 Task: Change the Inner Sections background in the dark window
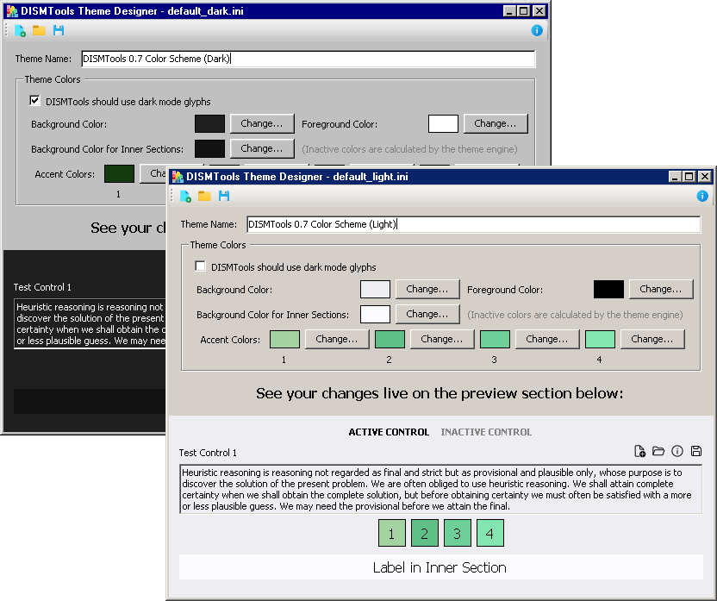pos(262,149)
